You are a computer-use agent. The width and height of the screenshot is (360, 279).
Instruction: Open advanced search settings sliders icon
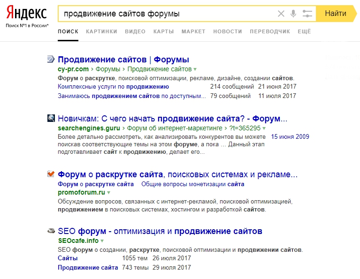307,14
